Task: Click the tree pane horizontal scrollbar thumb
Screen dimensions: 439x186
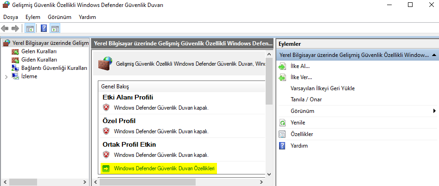Action: click(22, 182)
